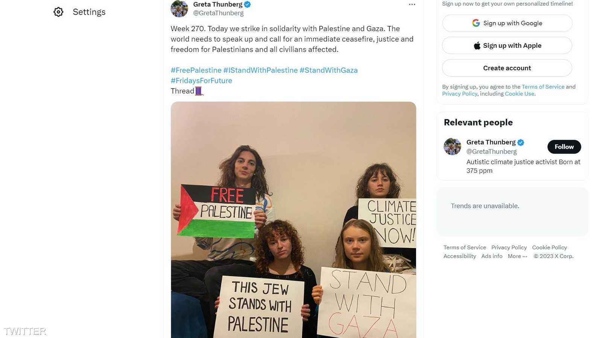The height and width of the screenshot is (338, 602).
Task: Click the Apple logo in the sign-up button
Action: tap(477, 45)
